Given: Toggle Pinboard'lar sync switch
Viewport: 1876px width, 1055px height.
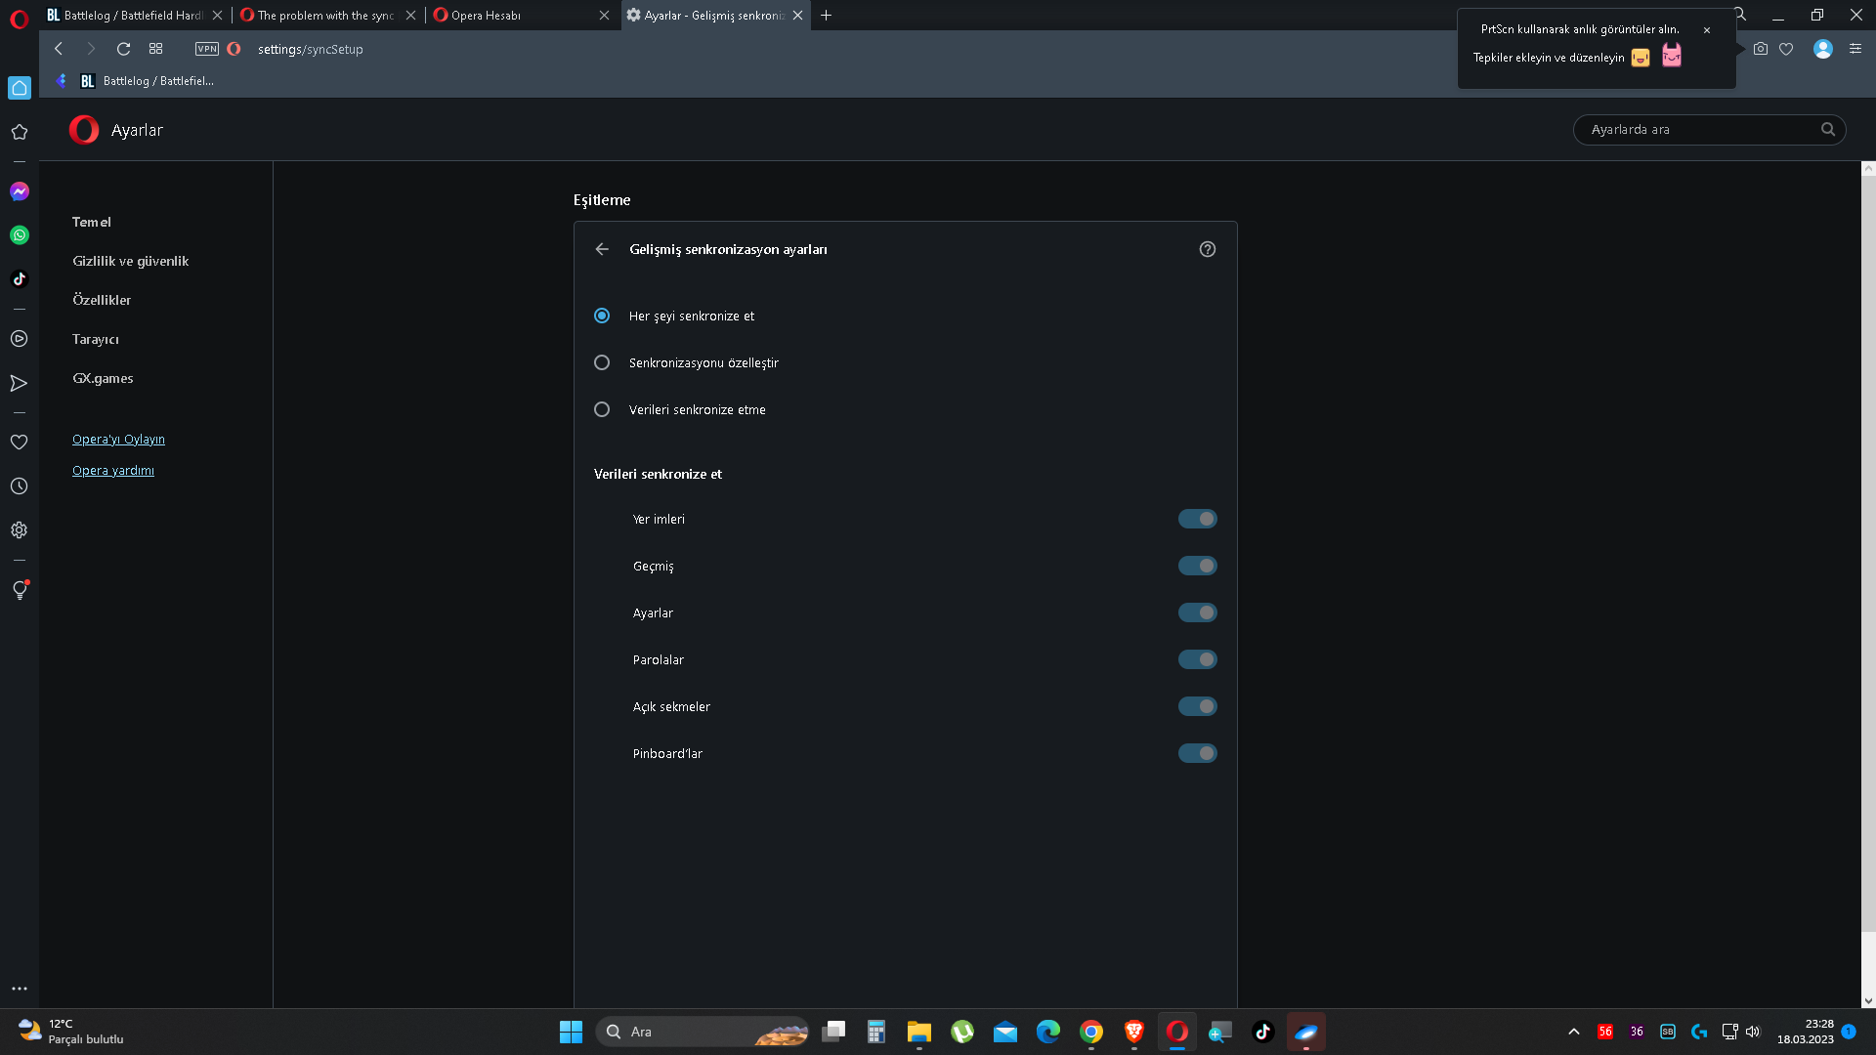Looking at the screenshot, I should (1198, 753).
